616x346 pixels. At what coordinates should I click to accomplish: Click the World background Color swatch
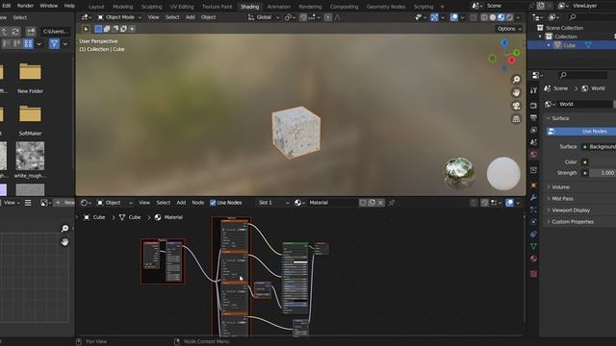pyautogui.click(x=602, y=162)
